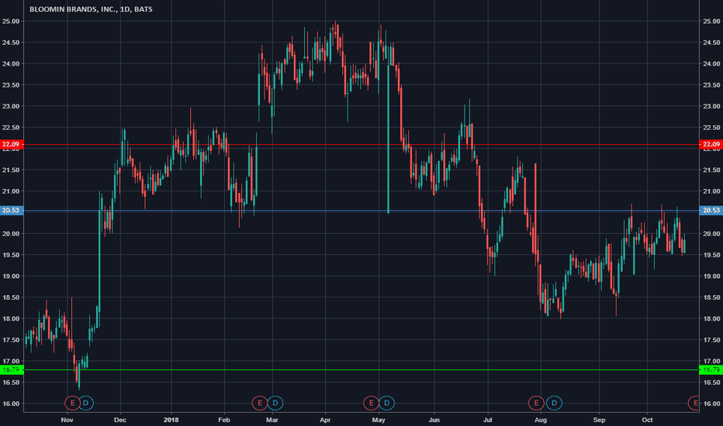Image resolution: width=723 pixels, height=426 pixels.
Task: Select the blue horizontal line at 20.53
Action: 361,211
